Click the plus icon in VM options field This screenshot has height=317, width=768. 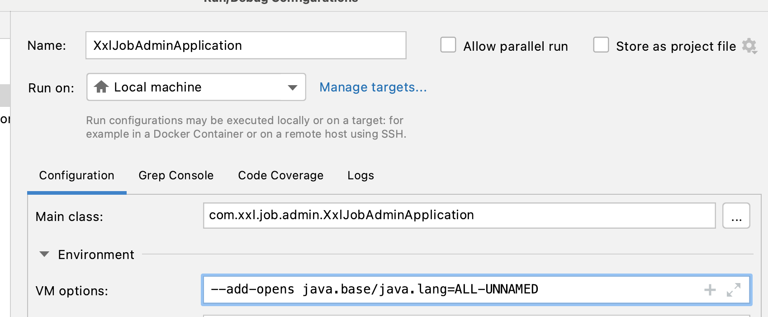point(710,290)
